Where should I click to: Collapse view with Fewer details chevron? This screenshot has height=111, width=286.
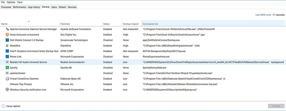(x=3, y=106)
